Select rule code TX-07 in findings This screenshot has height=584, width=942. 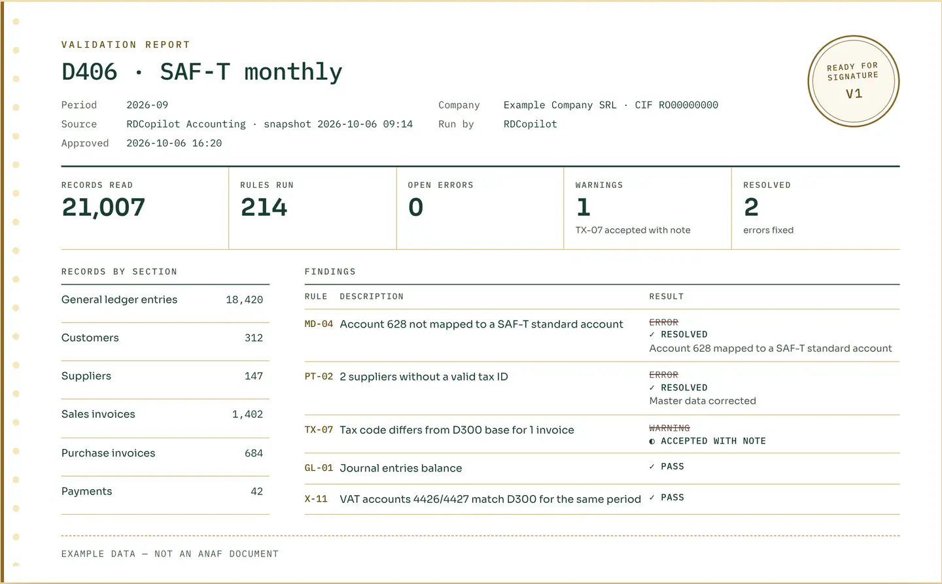coord(319,430)
